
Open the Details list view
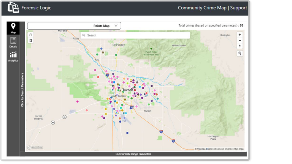[x=13, y=42]
